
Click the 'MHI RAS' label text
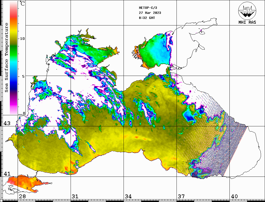[x=247, y=22]
